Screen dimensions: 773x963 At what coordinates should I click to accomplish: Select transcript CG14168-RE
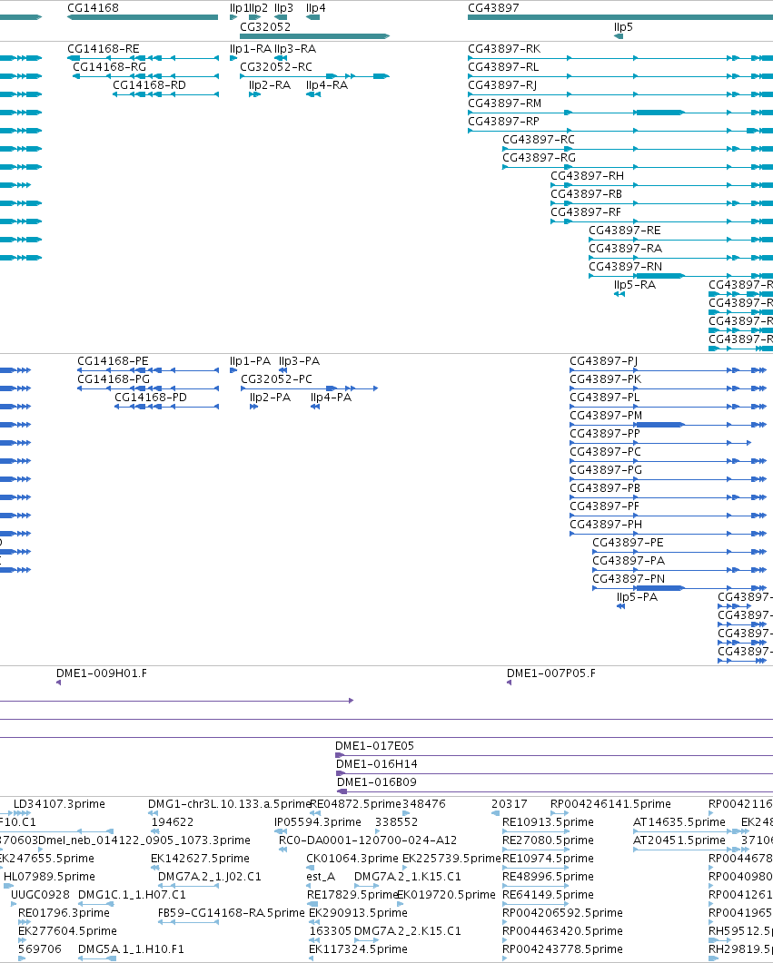click(x=104, y=49)
